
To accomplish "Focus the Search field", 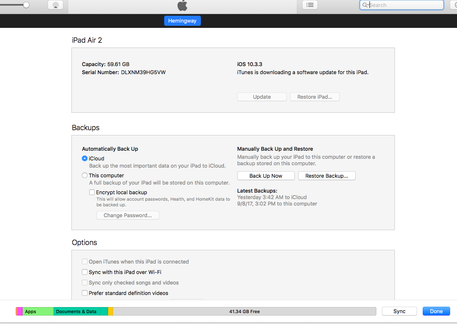I will coord(402,5).
